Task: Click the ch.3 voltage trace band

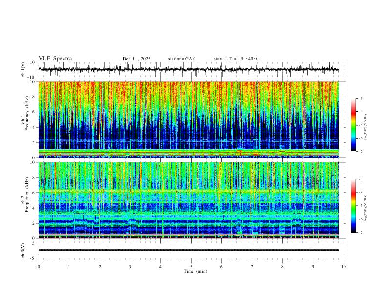Action: pyautogui.click(x=189, y=250)
